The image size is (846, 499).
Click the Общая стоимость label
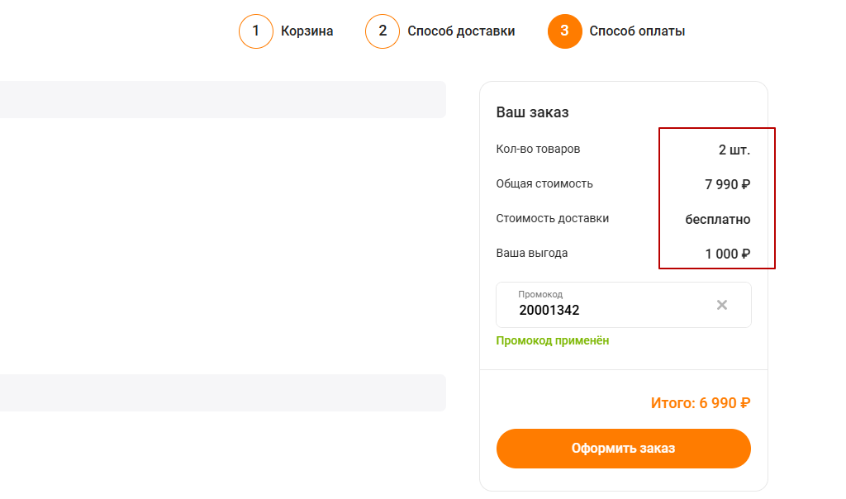coord(544,184)
